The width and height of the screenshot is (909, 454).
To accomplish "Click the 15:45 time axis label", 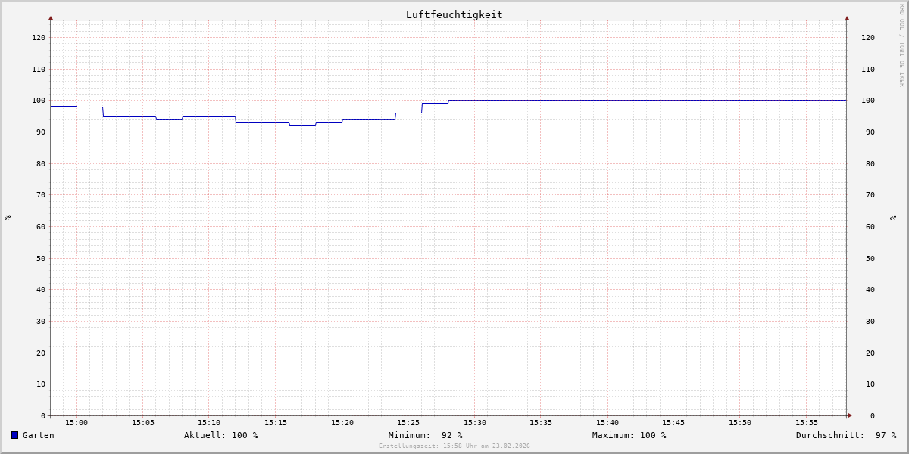I will click(x=673, y=423).
